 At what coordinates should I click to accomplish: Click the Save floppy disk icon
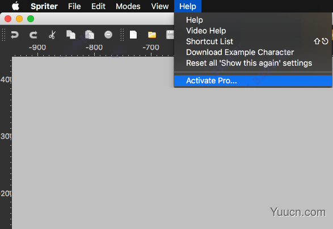(x=170, y=35)
